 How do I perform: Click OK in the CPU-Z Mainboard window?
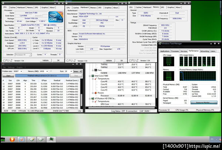tap(121, 61)
